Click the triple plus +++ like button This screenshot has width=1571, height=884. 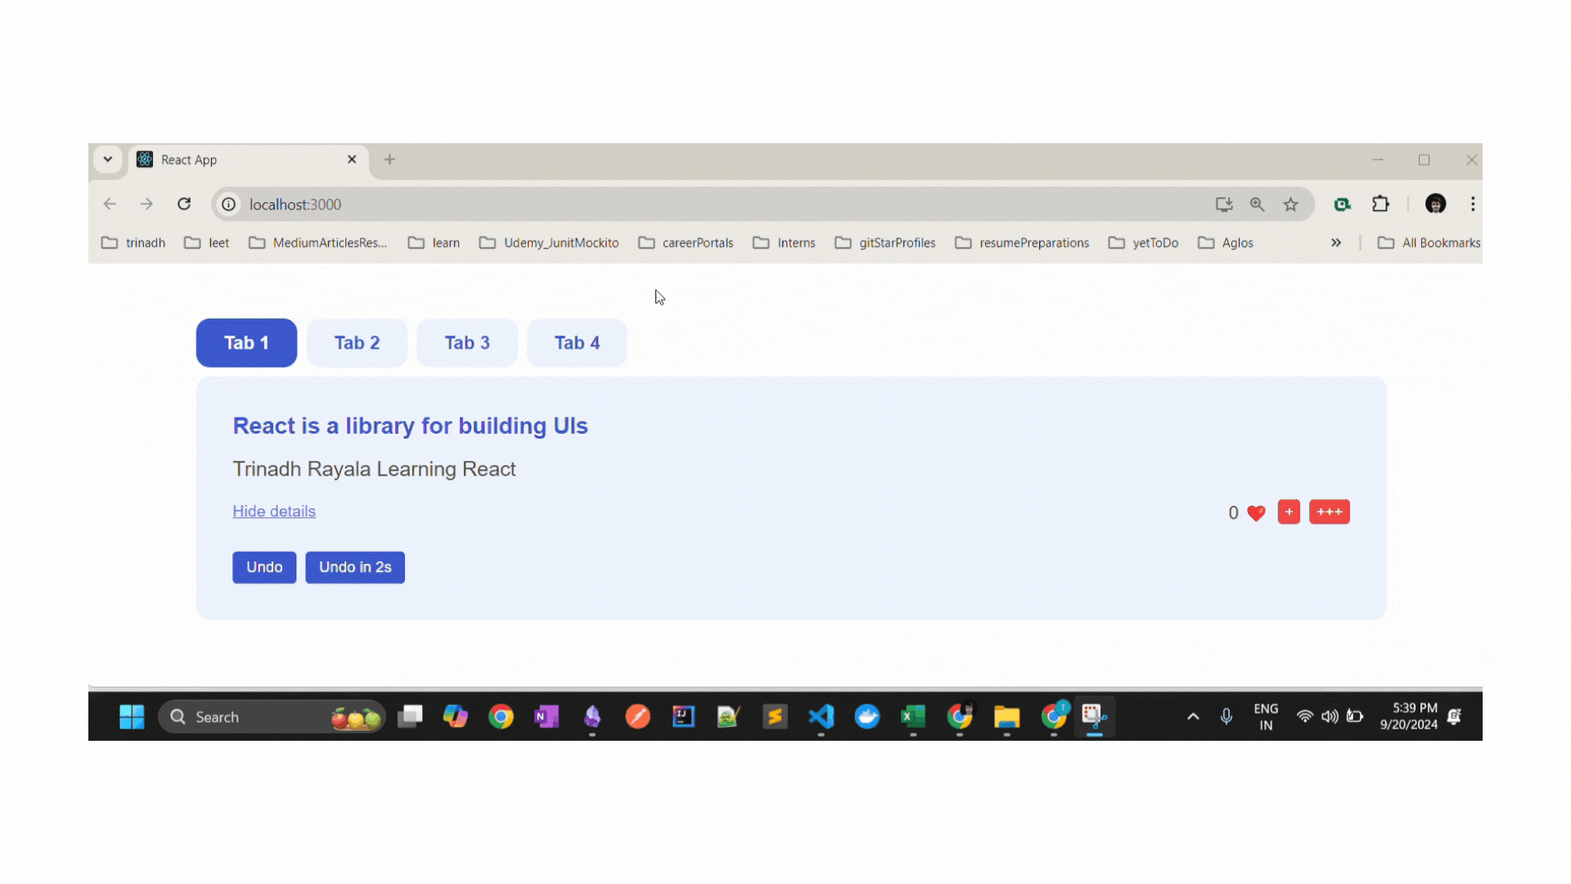point(1329,512)
